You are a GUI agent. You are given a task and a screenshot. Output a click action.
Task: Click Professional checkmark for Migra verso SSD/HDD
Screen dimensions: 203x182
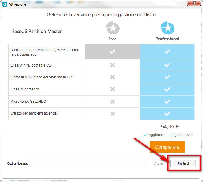(167, 102)
